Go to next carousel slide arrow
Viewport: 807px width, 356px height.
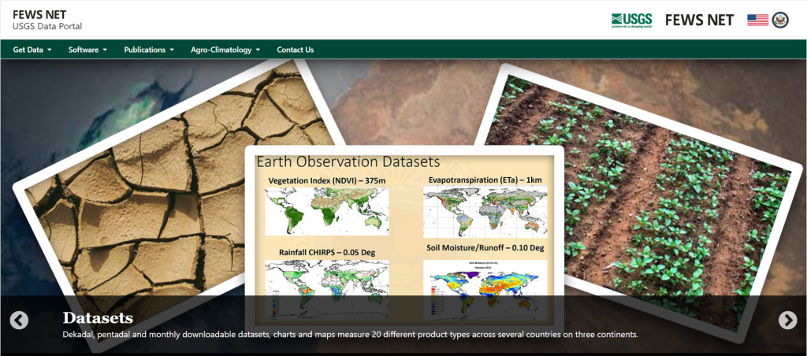787,320
